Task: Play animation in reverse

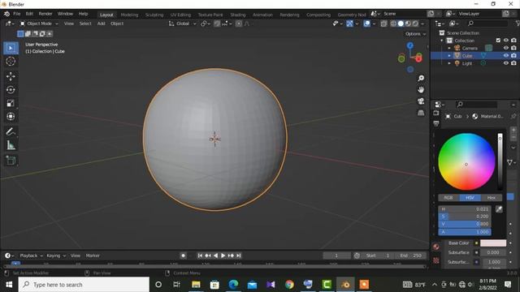Action: (x=215, y=255)
